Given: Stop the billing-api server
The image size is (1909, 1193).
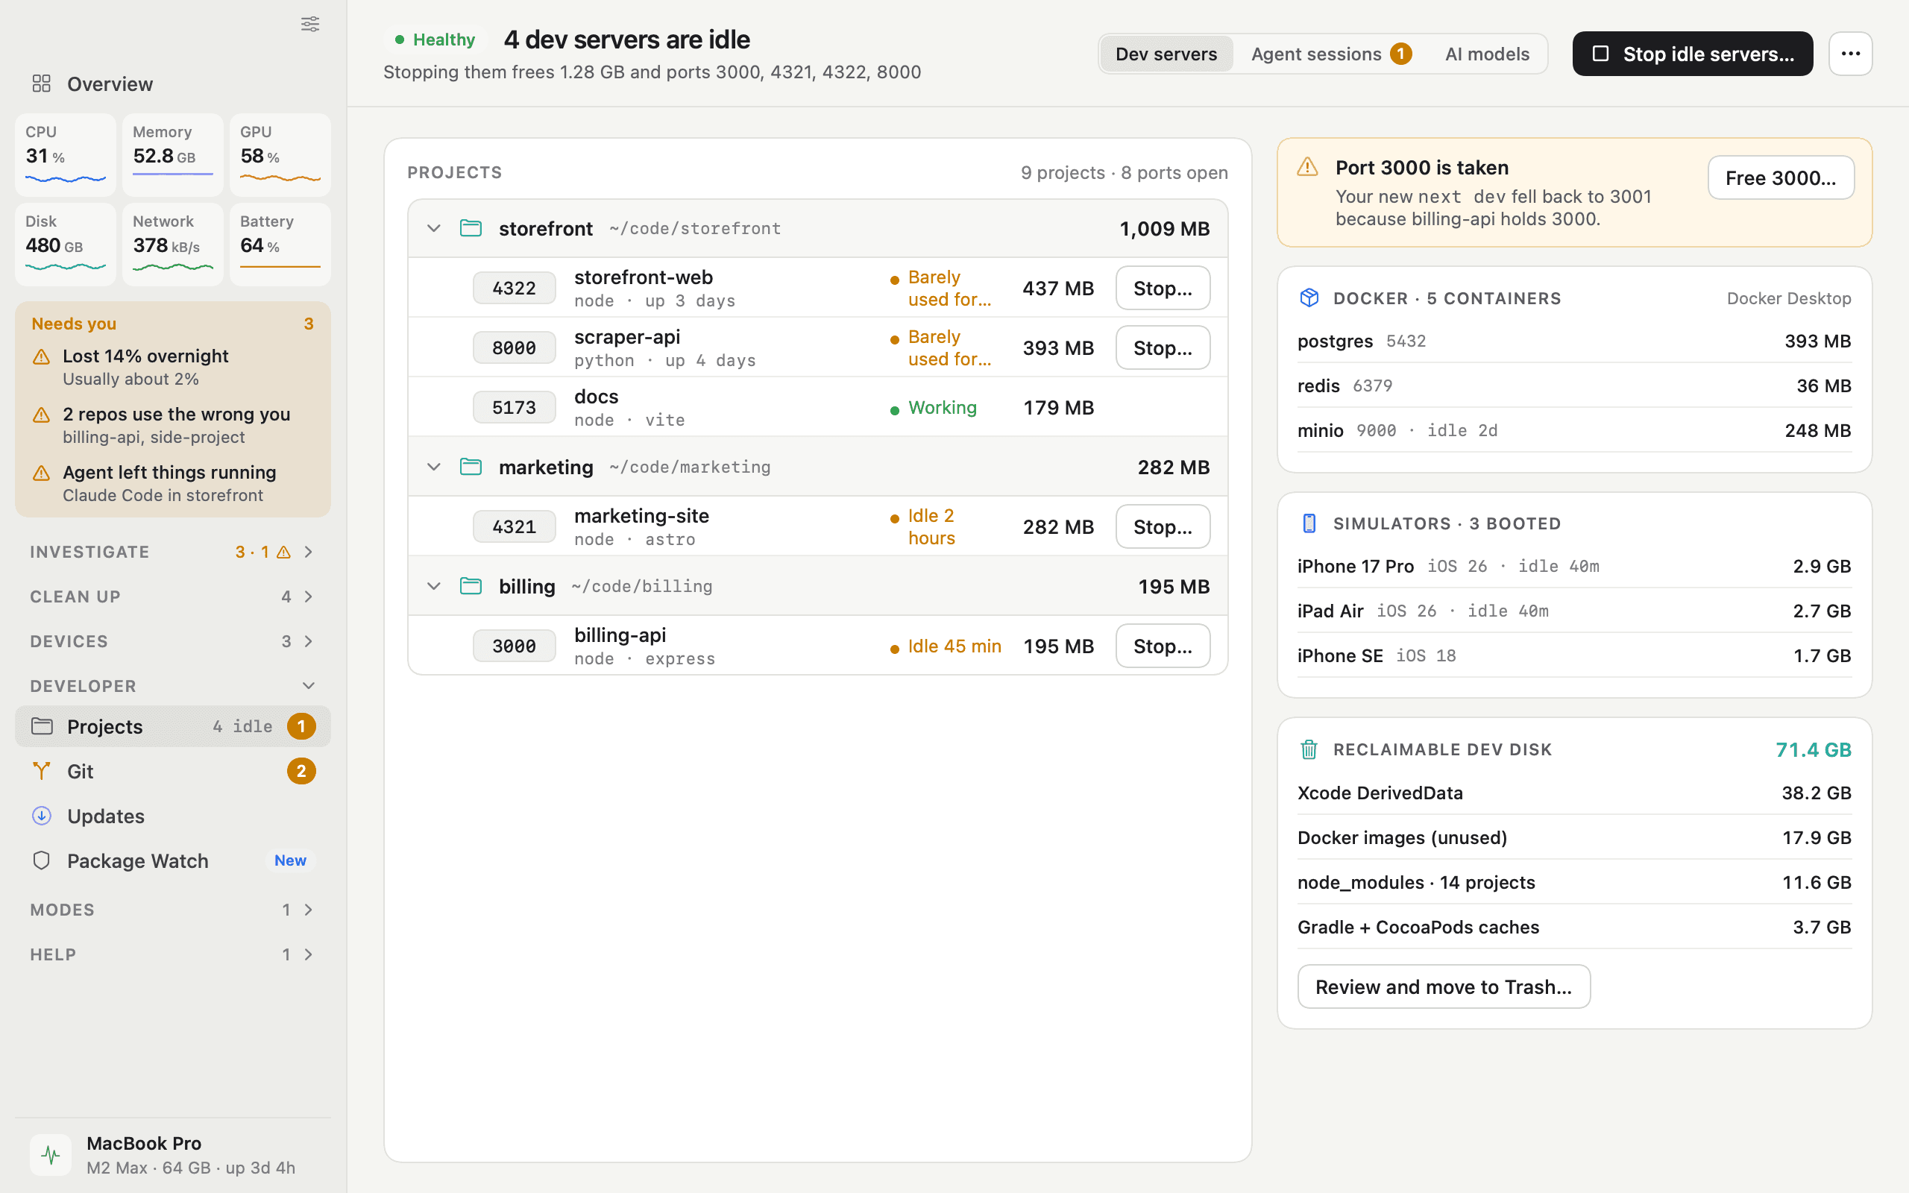Looking at the screenshot, I should (x=1163, y=646).
